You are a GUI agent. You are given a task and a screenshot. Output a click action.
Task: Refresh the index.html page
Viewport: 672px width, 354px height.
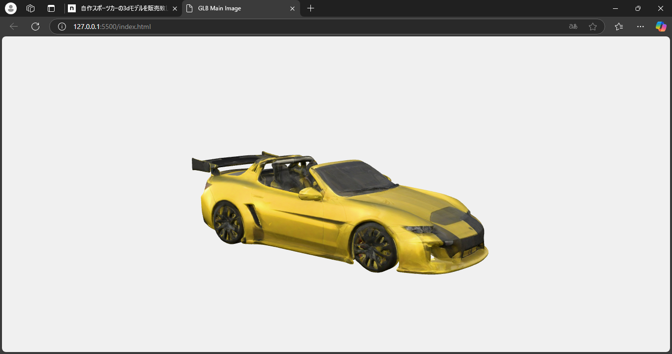tap(35, 27)
